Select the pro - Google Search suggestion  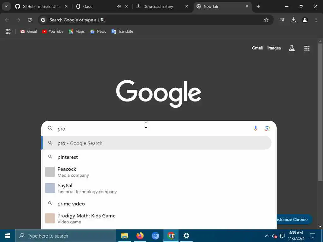click(156, 143)
